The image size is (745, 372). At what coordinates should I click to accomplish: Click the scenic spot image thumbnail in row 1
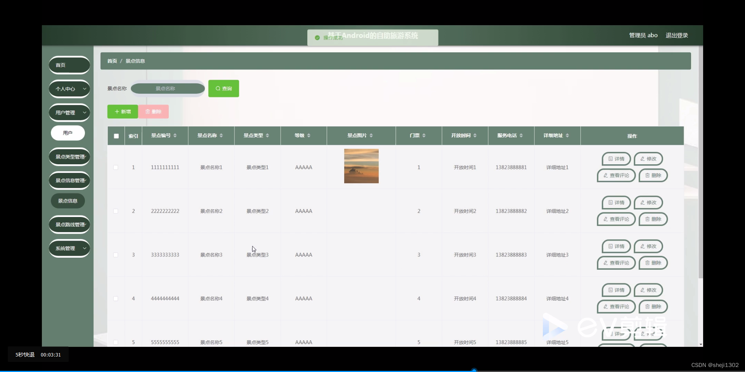click(x=361, y=166)
